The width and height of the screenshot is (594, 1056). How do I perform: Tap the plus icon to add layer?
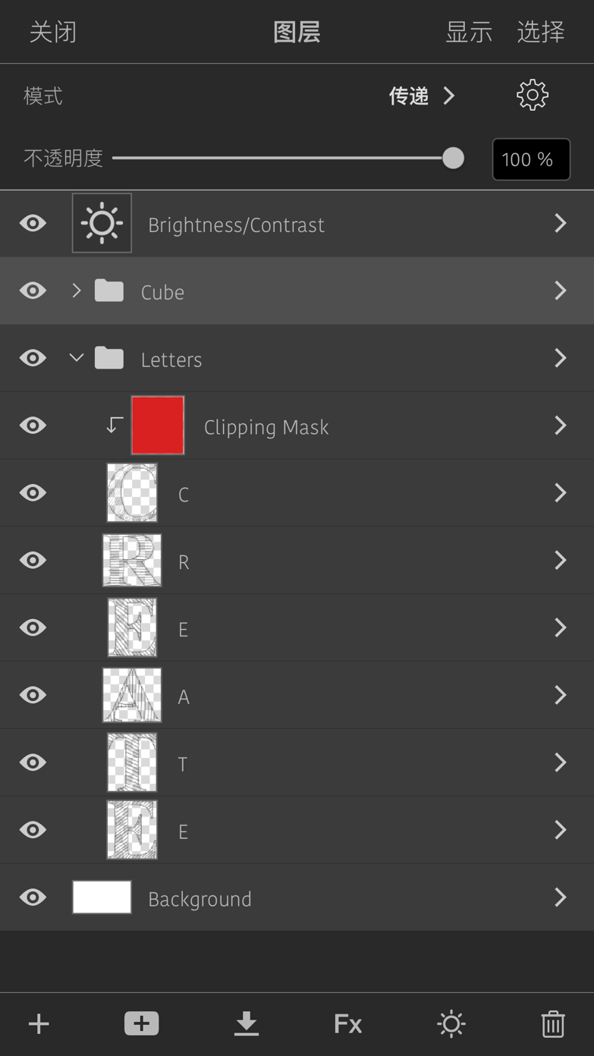[39, 1024]
